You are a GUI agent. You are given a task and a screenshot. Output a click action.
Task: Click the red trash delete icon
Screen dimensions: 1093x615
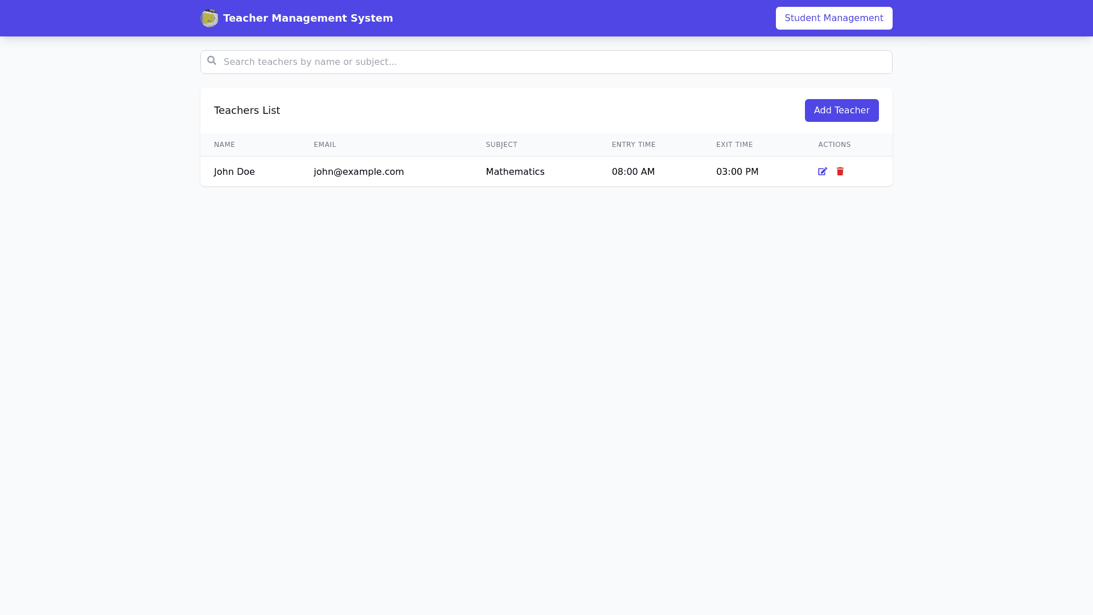840,171
